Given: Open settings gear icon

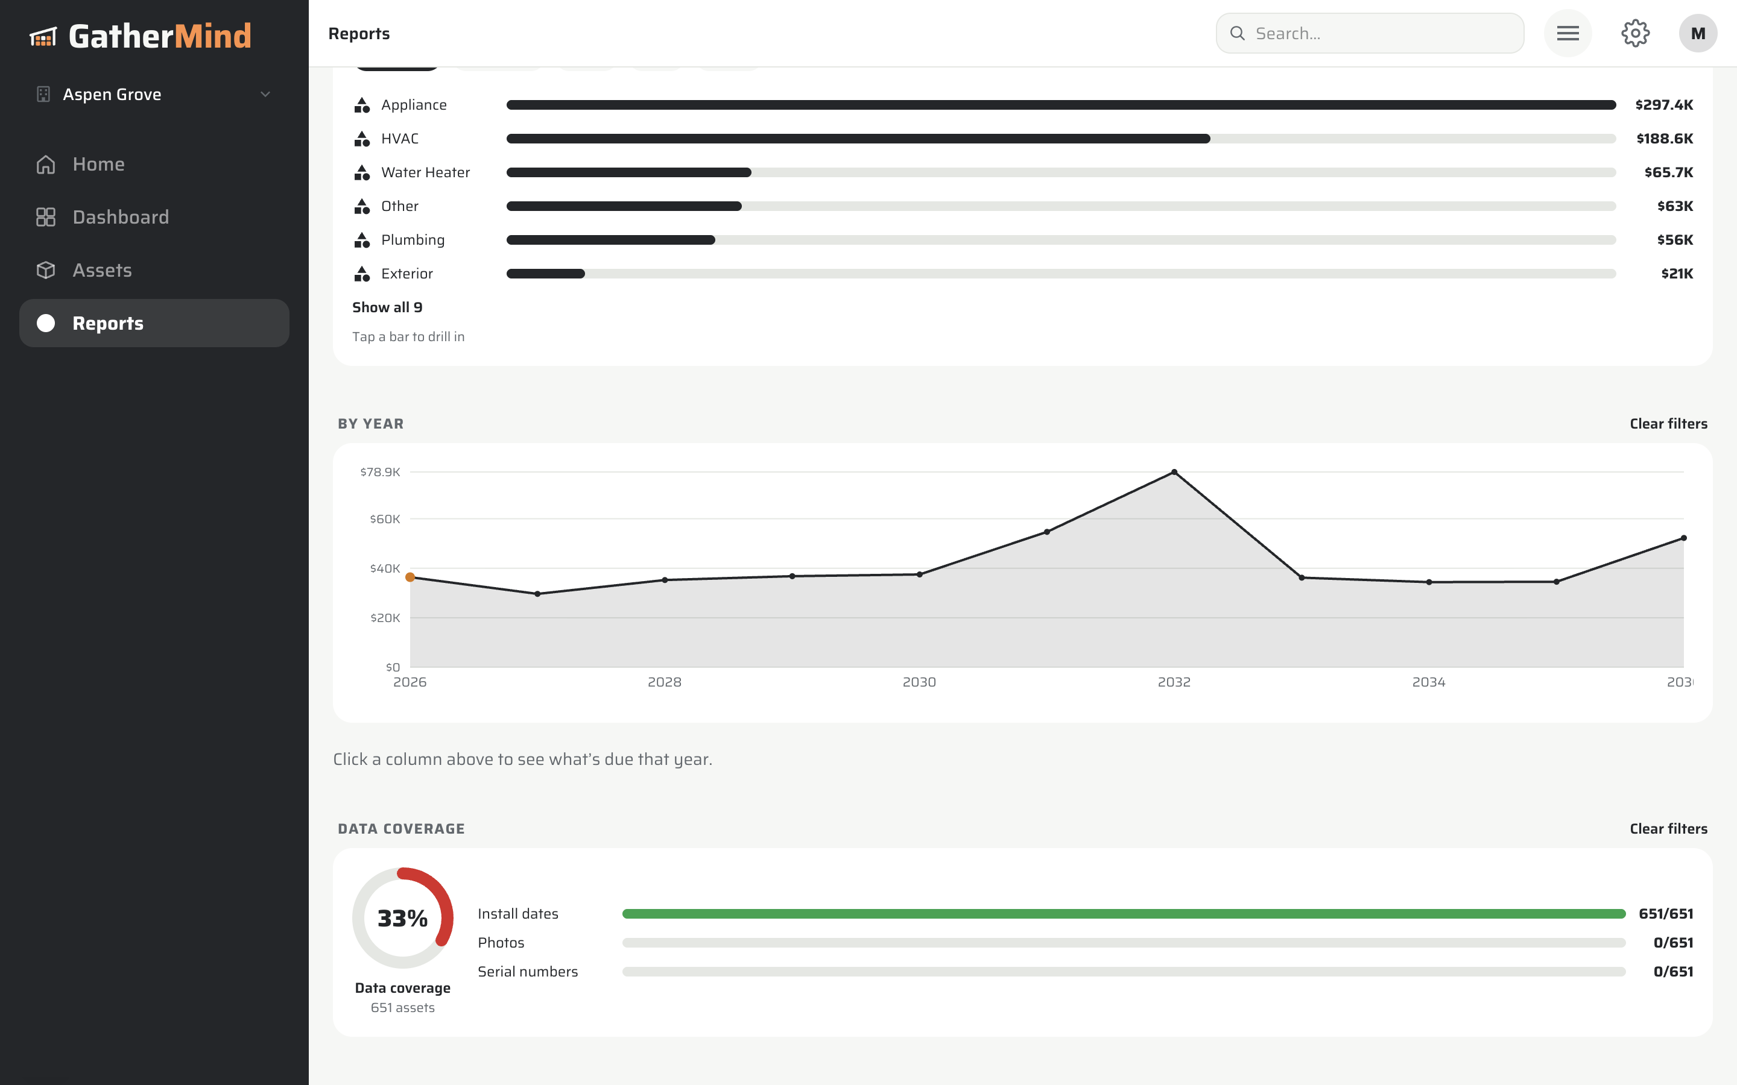Looking at the screenshot, I should [x=1635, y=33].
